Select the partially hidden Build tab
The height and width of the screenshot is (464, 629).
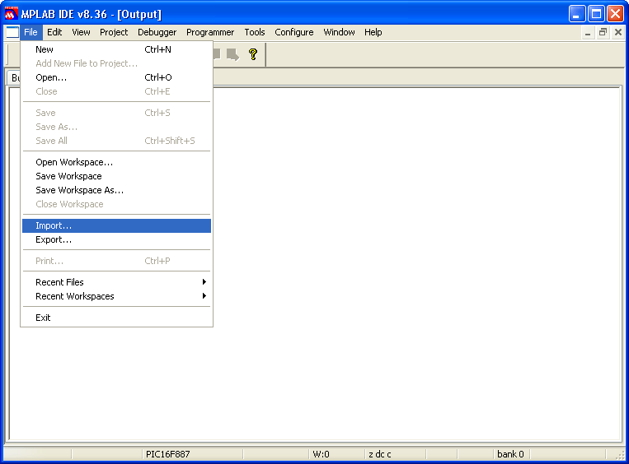pos(14,77)
